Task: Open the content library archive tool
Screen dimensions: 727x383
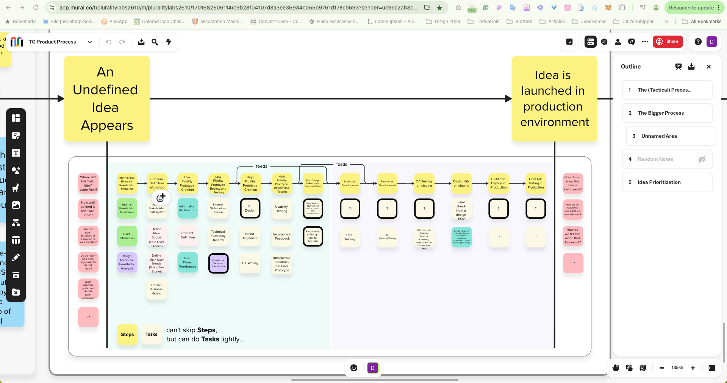Action: [x=16, y=275]
